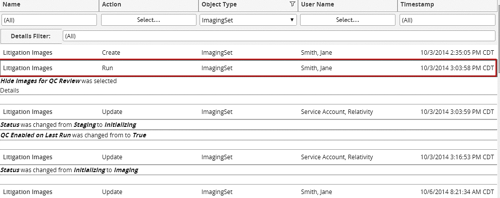Select the Run action cell

coord(107,68)
